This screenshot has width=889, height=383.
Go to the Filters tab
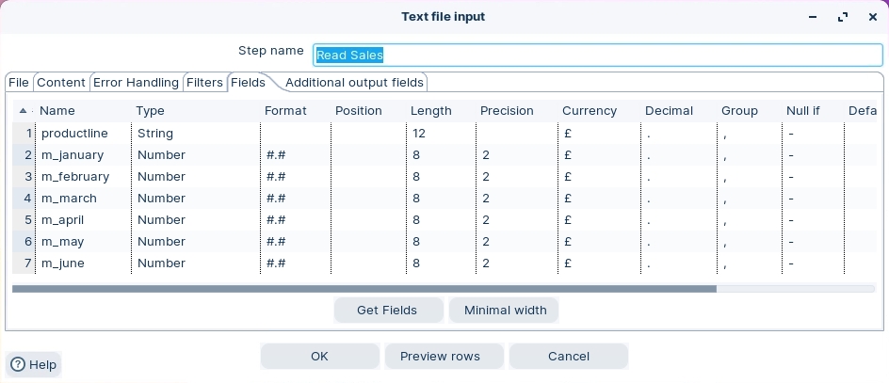click(x=204, y=83)
